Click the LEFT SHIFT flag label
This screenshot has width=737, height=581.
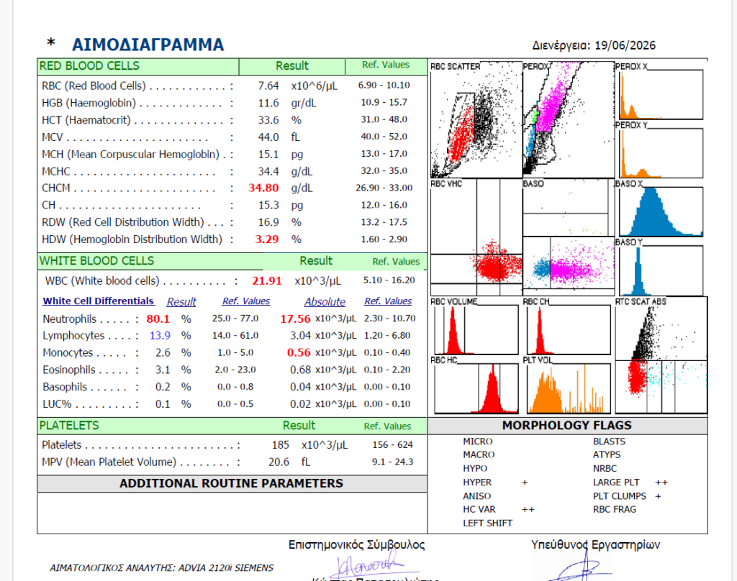click(x=487, y=523)
